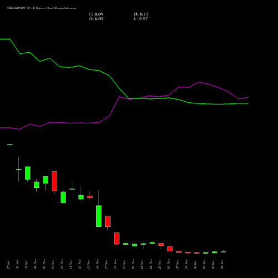Click the 06 Nov date label
278x278 pixels.
44,264
